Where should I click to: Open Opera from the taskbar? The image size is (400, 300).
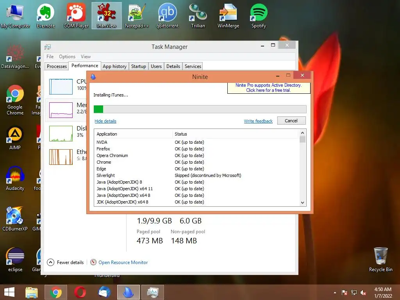click(x=80, y=292)
